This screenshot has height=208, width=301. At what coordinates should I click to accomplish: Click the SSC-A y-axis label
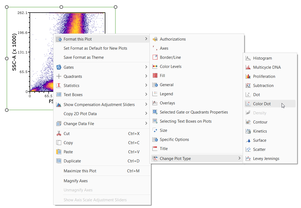click(15, 52)
